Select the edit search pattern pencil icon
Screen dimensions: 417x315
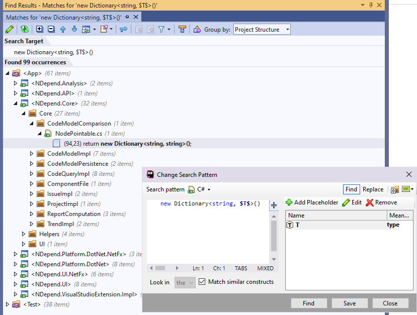pos(10,29)
